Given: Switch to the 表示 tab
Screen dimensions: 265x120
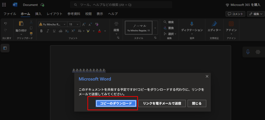Looking at the screenshot, I should point(100,14).
